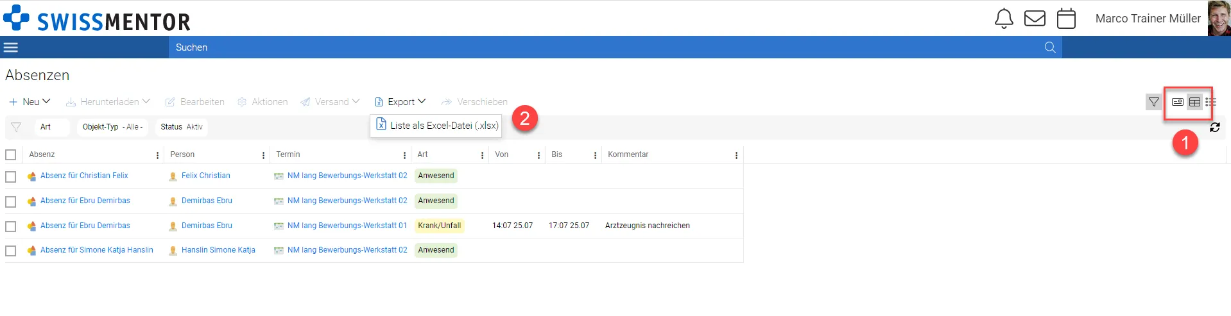
Task: Open the hamburger navigation menu
Action: pos(11,47)
